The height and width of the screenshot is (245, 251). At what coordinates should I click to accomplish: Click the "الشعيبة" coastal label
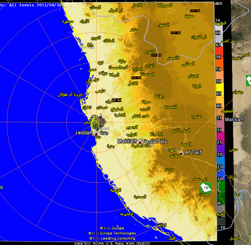coord(116,190)
